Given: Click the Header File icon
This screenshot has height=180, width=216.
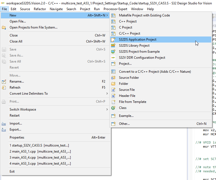Looking at the screenshot, I should pyautogui.click(x=113, y=96).
